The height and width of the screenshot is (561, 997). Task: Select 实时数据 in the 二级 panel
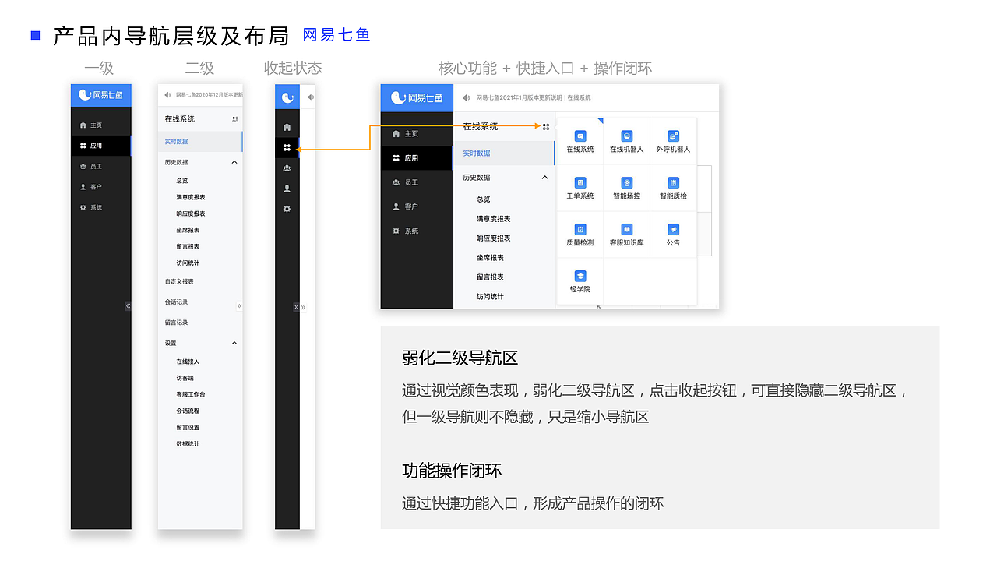(x=200, y=142)
